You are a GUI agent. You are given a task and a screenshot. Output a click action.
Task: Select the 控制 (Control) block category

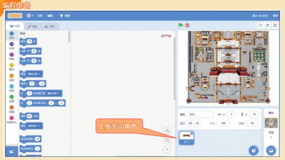tap(12, 77)
